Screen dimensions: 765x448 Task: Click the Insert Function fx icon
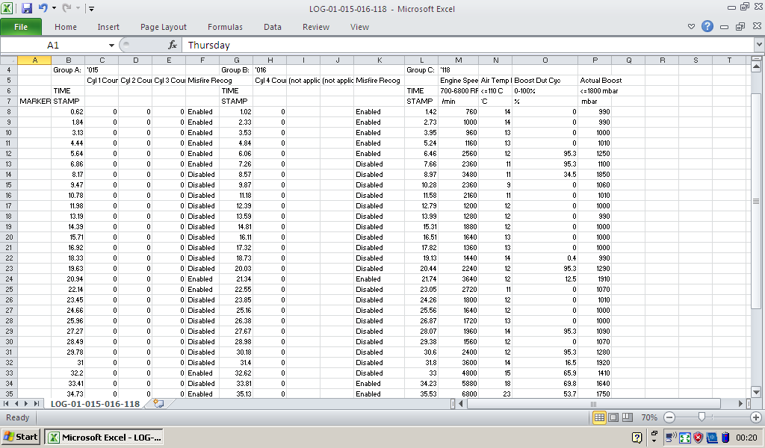click(173, 46)
